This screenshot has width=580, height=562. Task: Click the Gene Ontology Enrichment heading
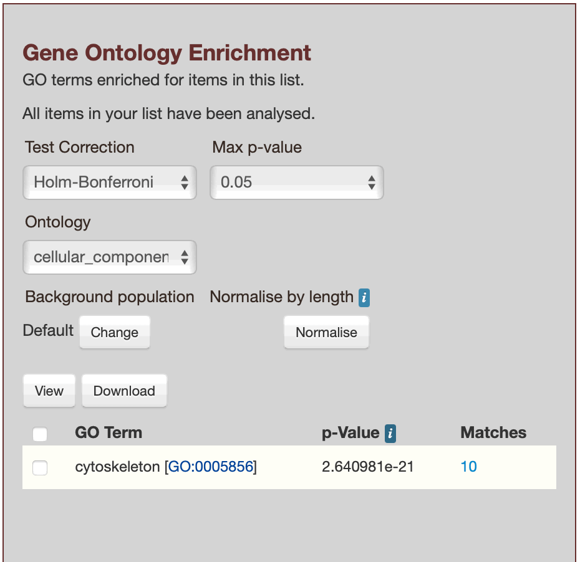[167, 53]
